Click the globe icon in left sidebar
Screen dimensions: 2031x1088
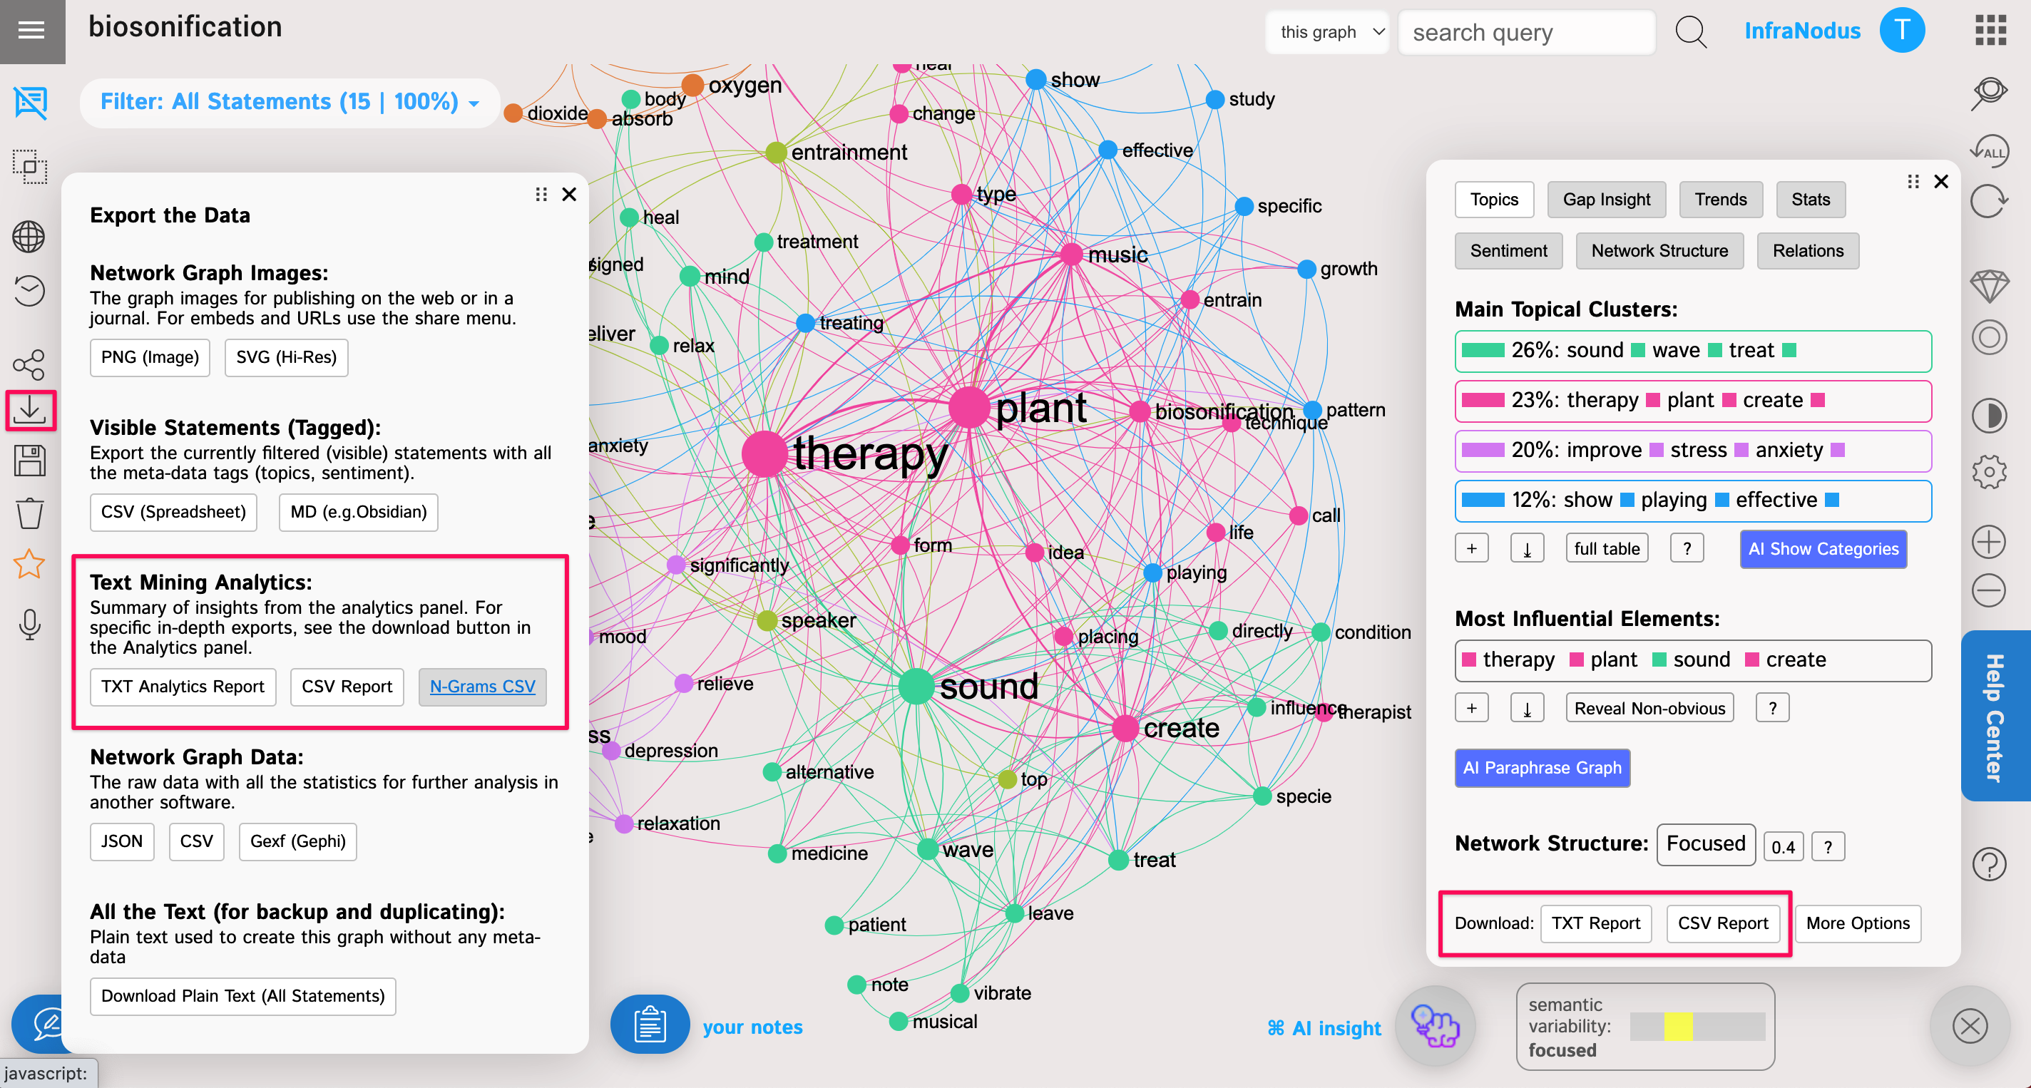29,237
